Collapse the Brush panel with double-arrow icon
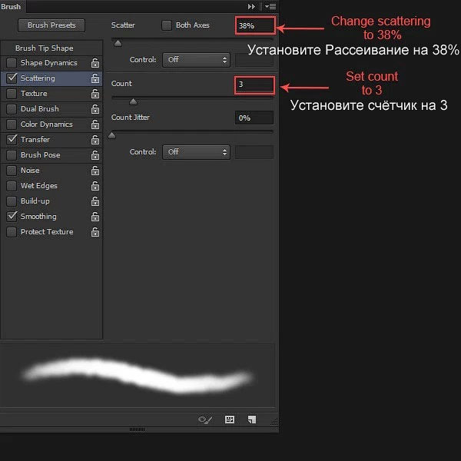This screenshot has width=461, height=461. [251, 6]
